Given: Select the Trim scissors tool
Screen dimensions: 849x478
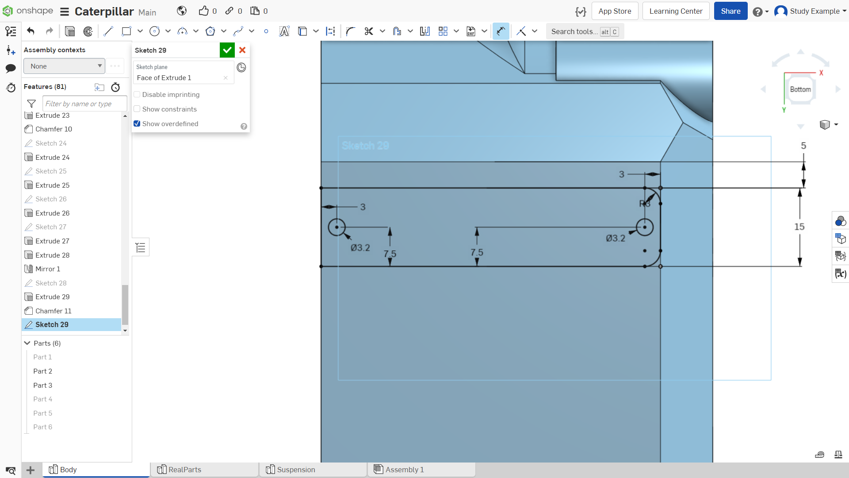Looking at the screenshot, I should pyautogui.click(x=369, y=31).
